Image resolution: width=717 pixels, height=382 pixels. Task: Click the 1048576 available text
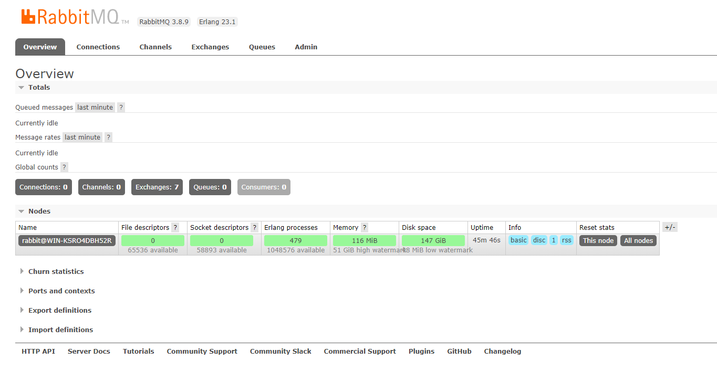click(296, 250)
